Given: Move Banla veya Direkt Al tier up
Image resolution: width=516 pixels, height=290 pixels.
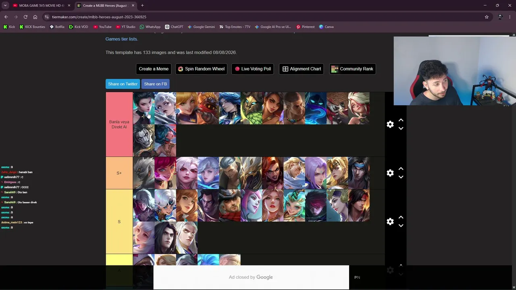Looking at the screenshot, I should pos(401,120).
